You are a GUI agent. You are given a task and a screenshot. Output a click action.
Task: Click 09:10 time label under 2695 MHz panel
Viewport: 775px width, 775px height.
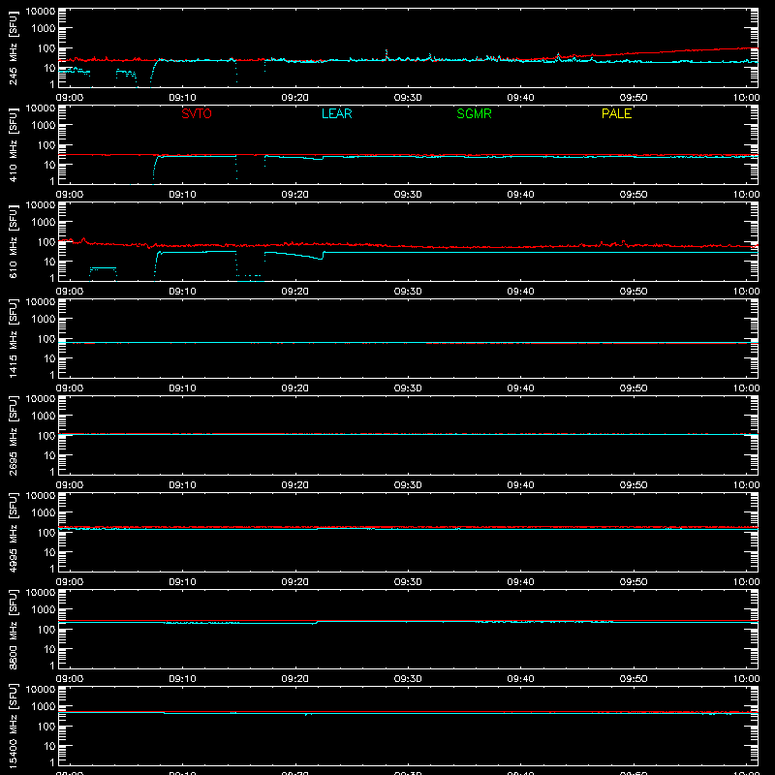[x=182, y=485]
